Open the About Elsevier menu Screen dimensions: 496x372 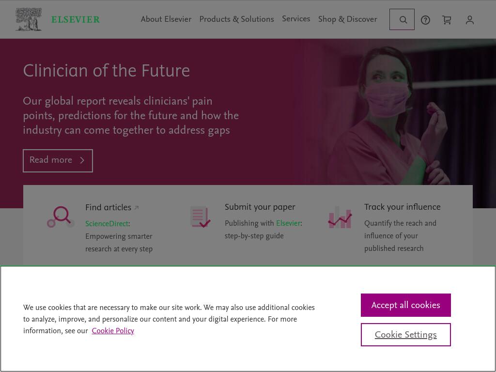166,19
